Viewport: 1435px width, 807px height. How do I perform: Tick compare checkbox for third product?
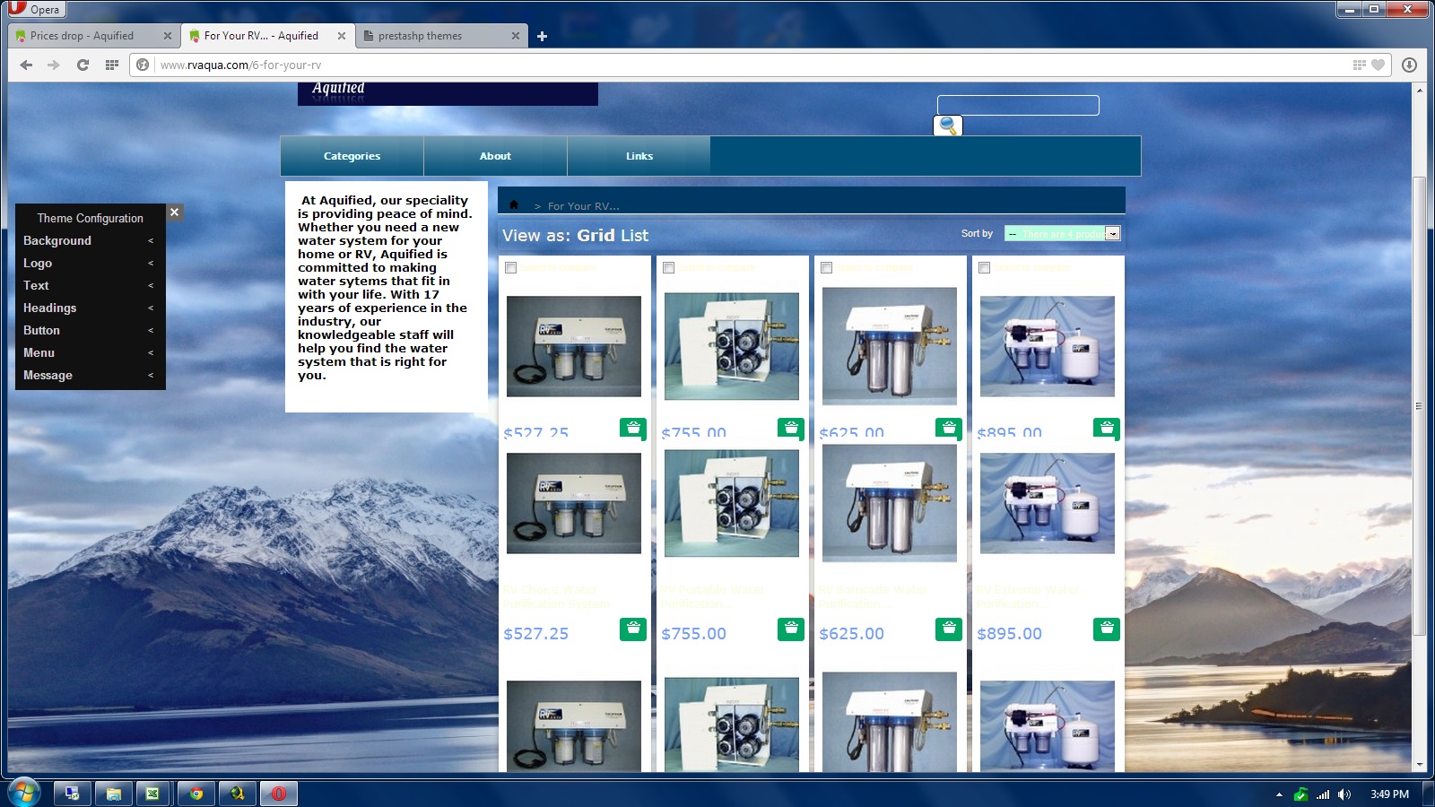[x=827, y=267]
